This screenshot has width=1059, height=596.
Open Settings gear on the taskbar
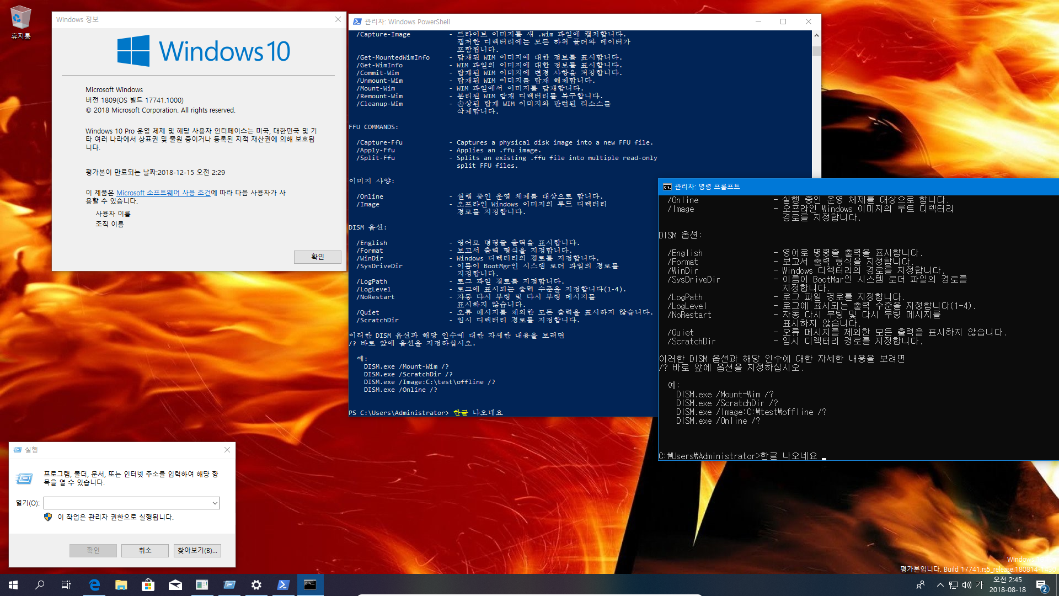(256, 585)
